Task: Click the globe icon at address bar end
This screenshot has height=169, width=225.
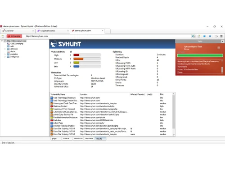Action: [x=193, y=36]
